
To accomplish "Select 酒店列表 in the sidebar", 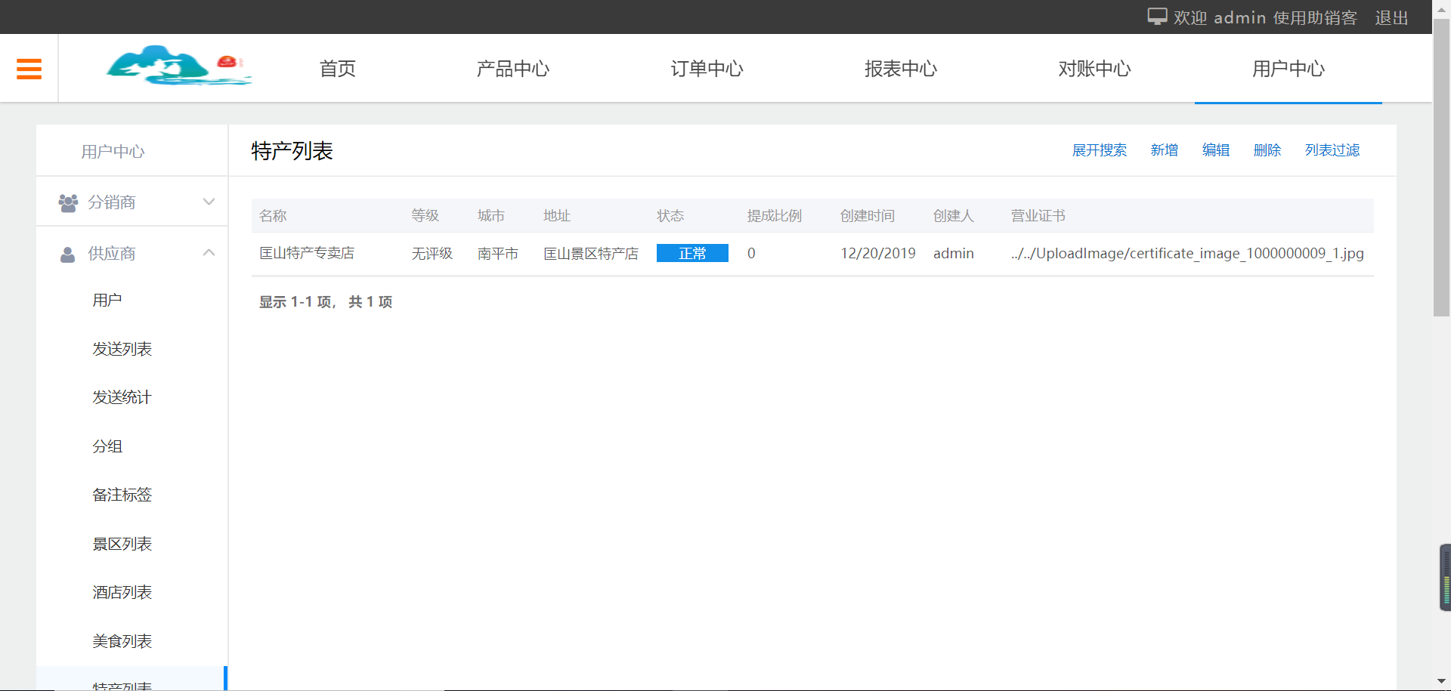I will pos(122,592).
